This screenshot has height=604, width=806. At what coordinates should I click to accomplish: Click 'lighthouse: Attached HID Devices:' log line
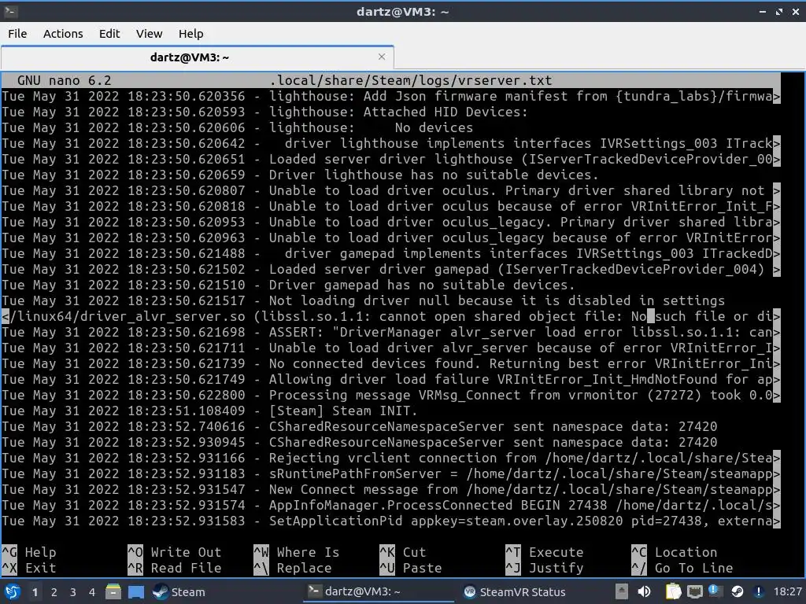pyautogui.click(x=264, y=112)
